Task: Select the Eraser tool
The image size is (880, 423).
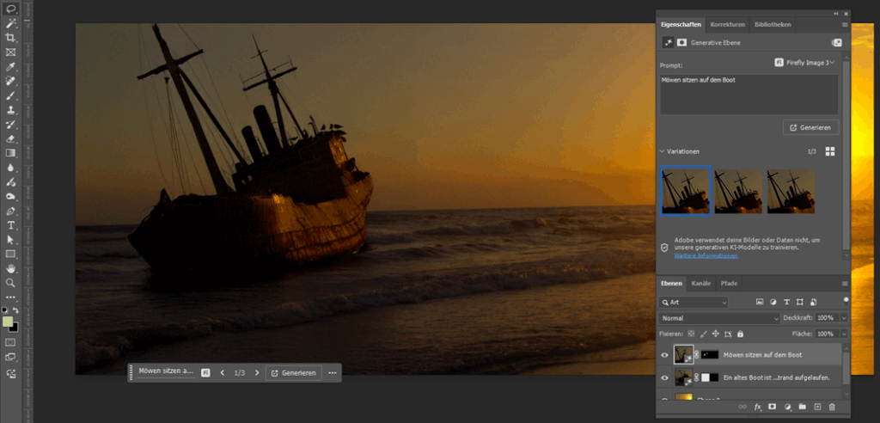Action: coord(10,138)
